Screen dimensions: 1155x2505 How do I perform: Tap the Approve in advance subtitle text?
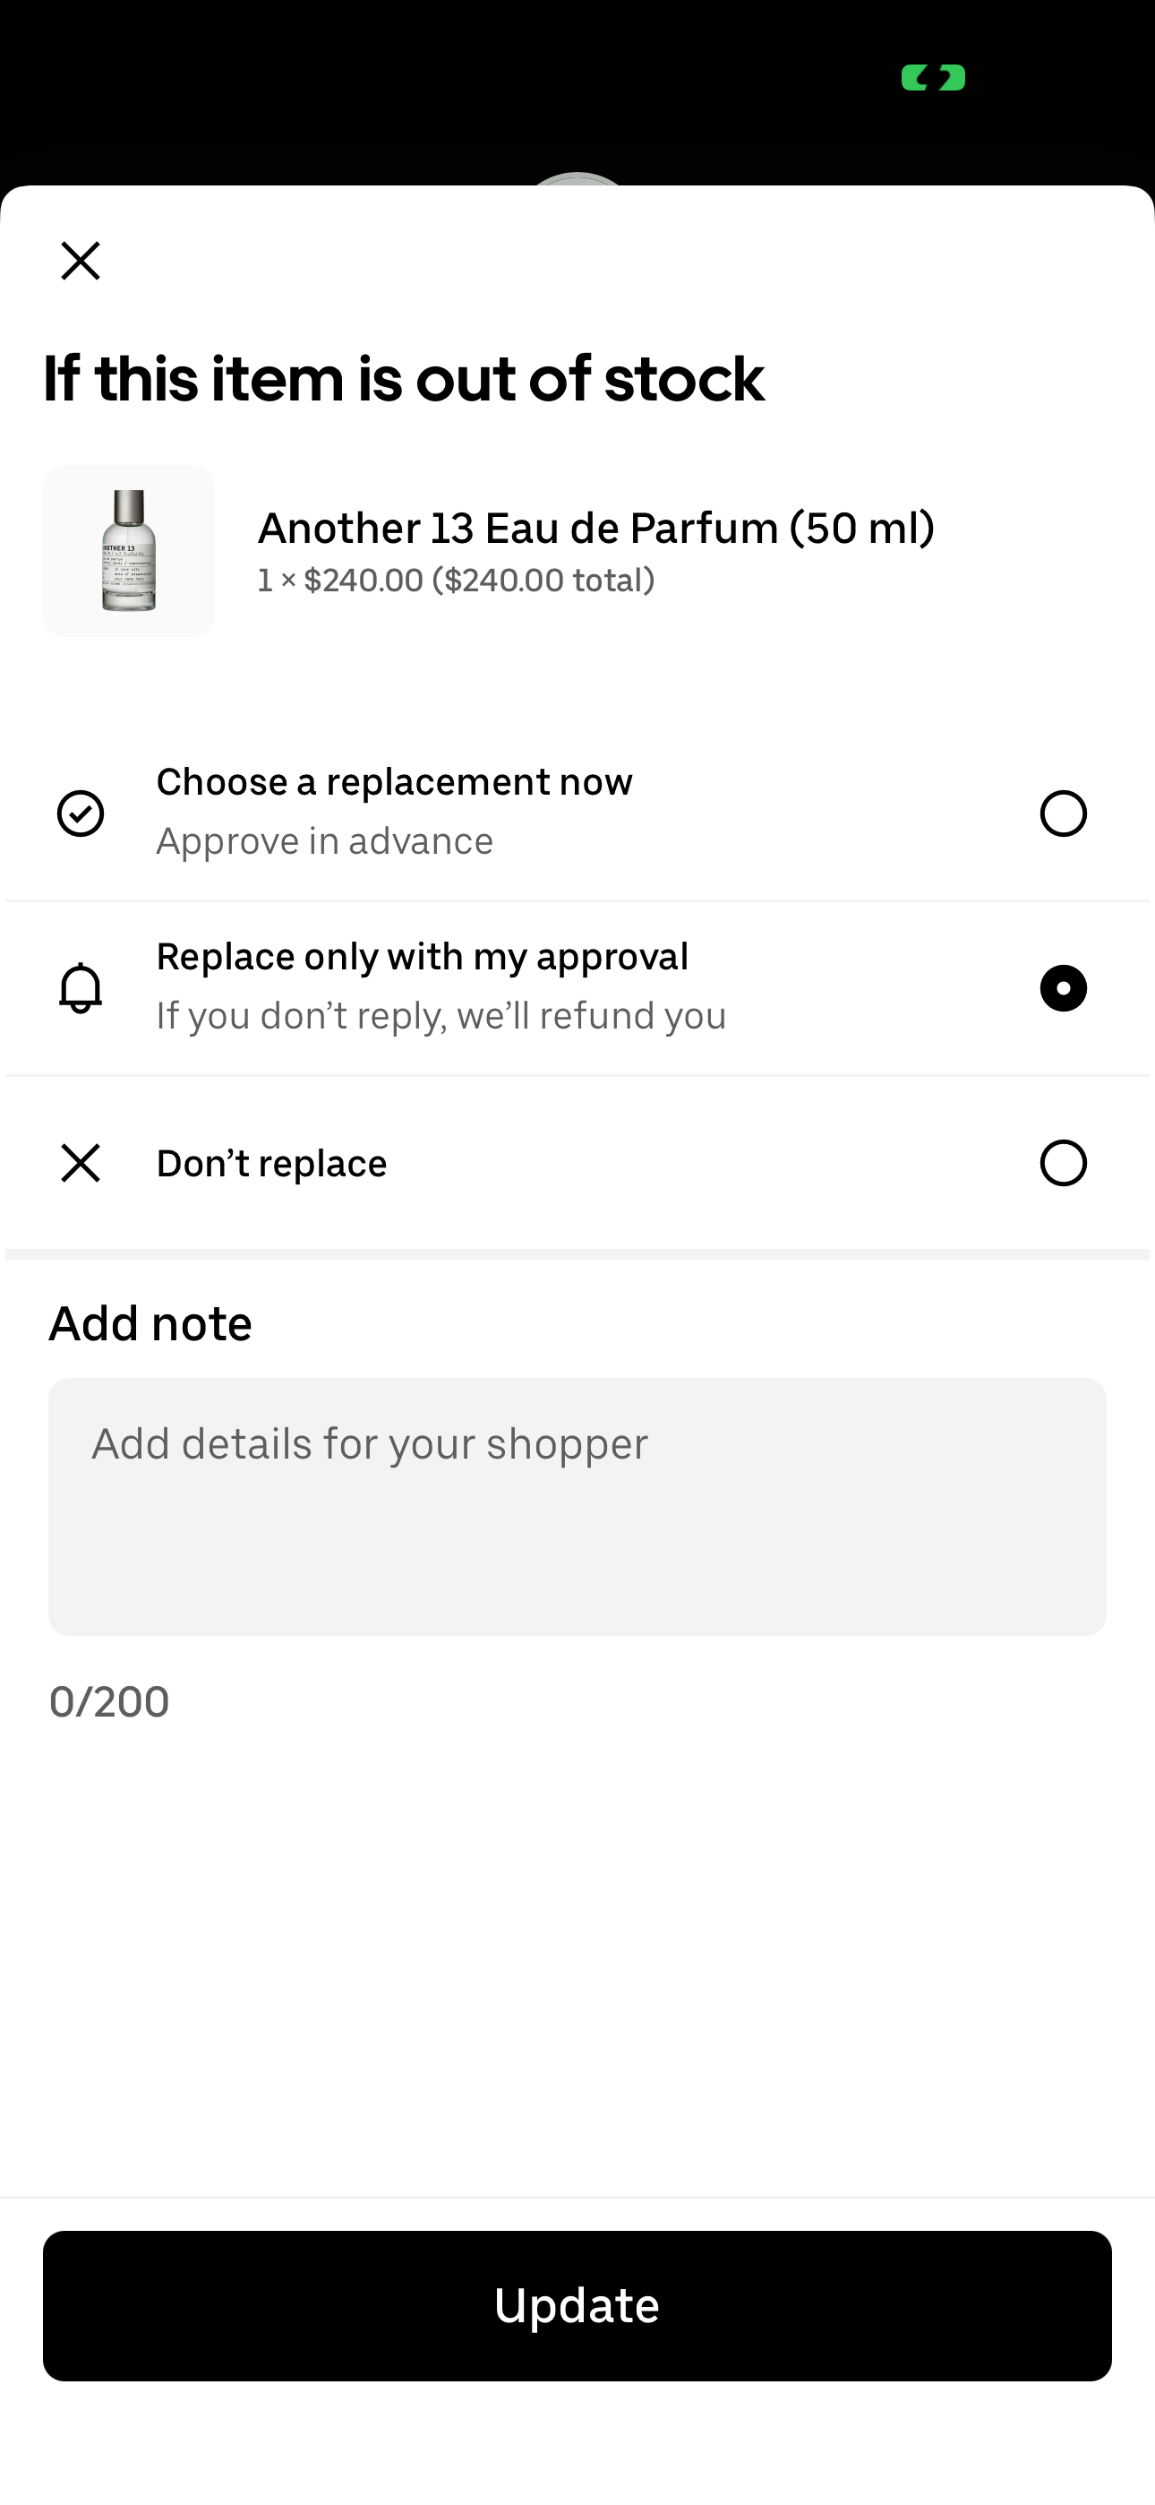click(324, 840)
